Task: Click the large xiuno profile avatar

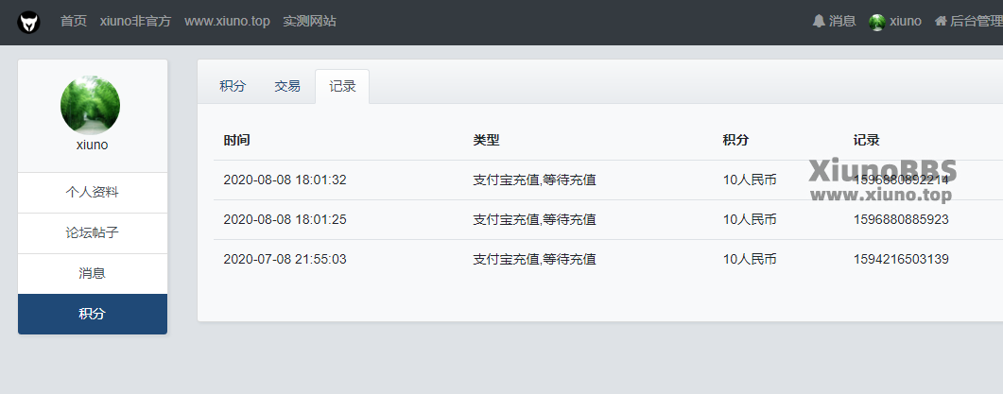Action: point(90,105)
